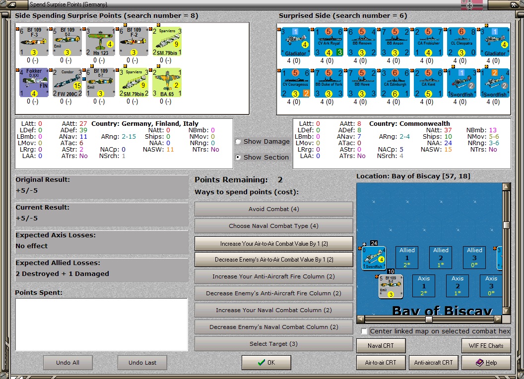Click Increase Your Anti-Aircraft Fire Column
The width and height of the screenshot is (524, 379).
coord(274,276)
